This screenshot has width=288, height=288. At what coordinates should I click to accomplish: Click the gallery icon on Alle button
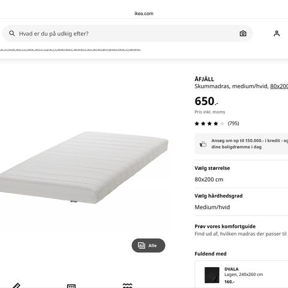click(x=142, y=245)
